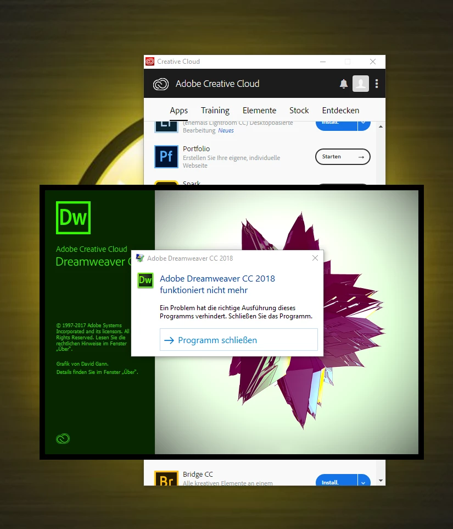Click the Creative Cloud title bar icon
This screenshot has height=529, width=453.
[x=150, y=62]
